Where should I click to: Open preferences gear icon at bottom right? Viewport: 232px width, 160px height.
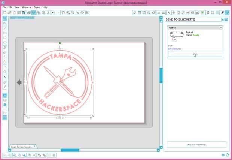(223, 155)
